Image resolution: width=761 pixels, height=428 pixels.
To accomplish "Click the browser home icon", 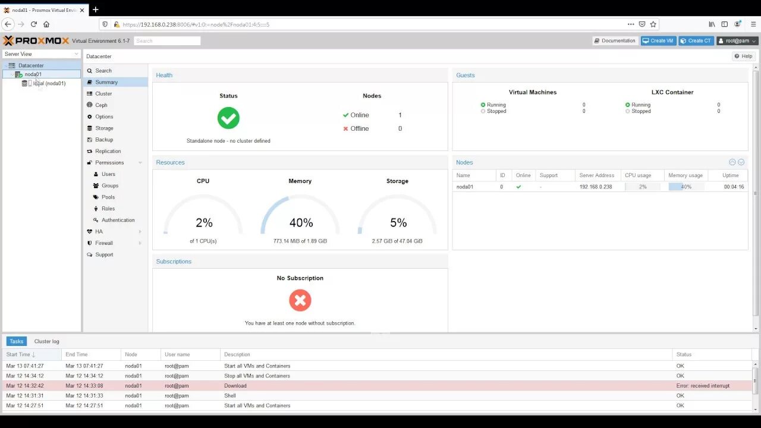I will tap(46, 24).
